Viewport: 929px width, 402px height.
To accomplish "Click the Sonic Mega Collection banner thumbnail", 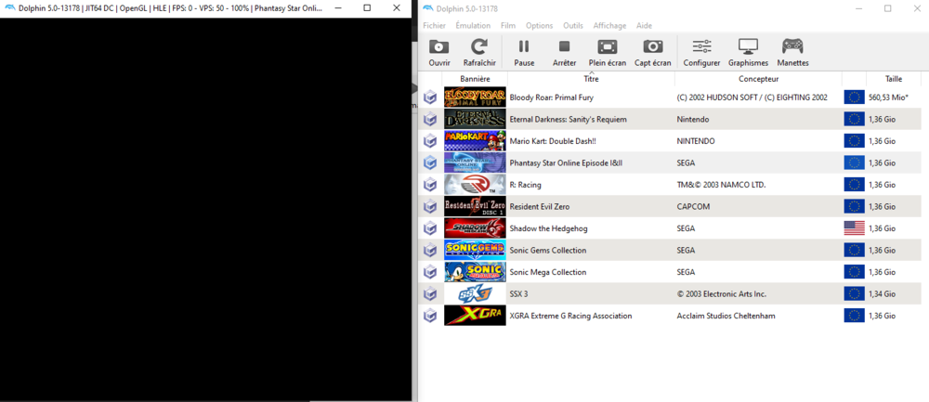I will (x=475, y=272).
